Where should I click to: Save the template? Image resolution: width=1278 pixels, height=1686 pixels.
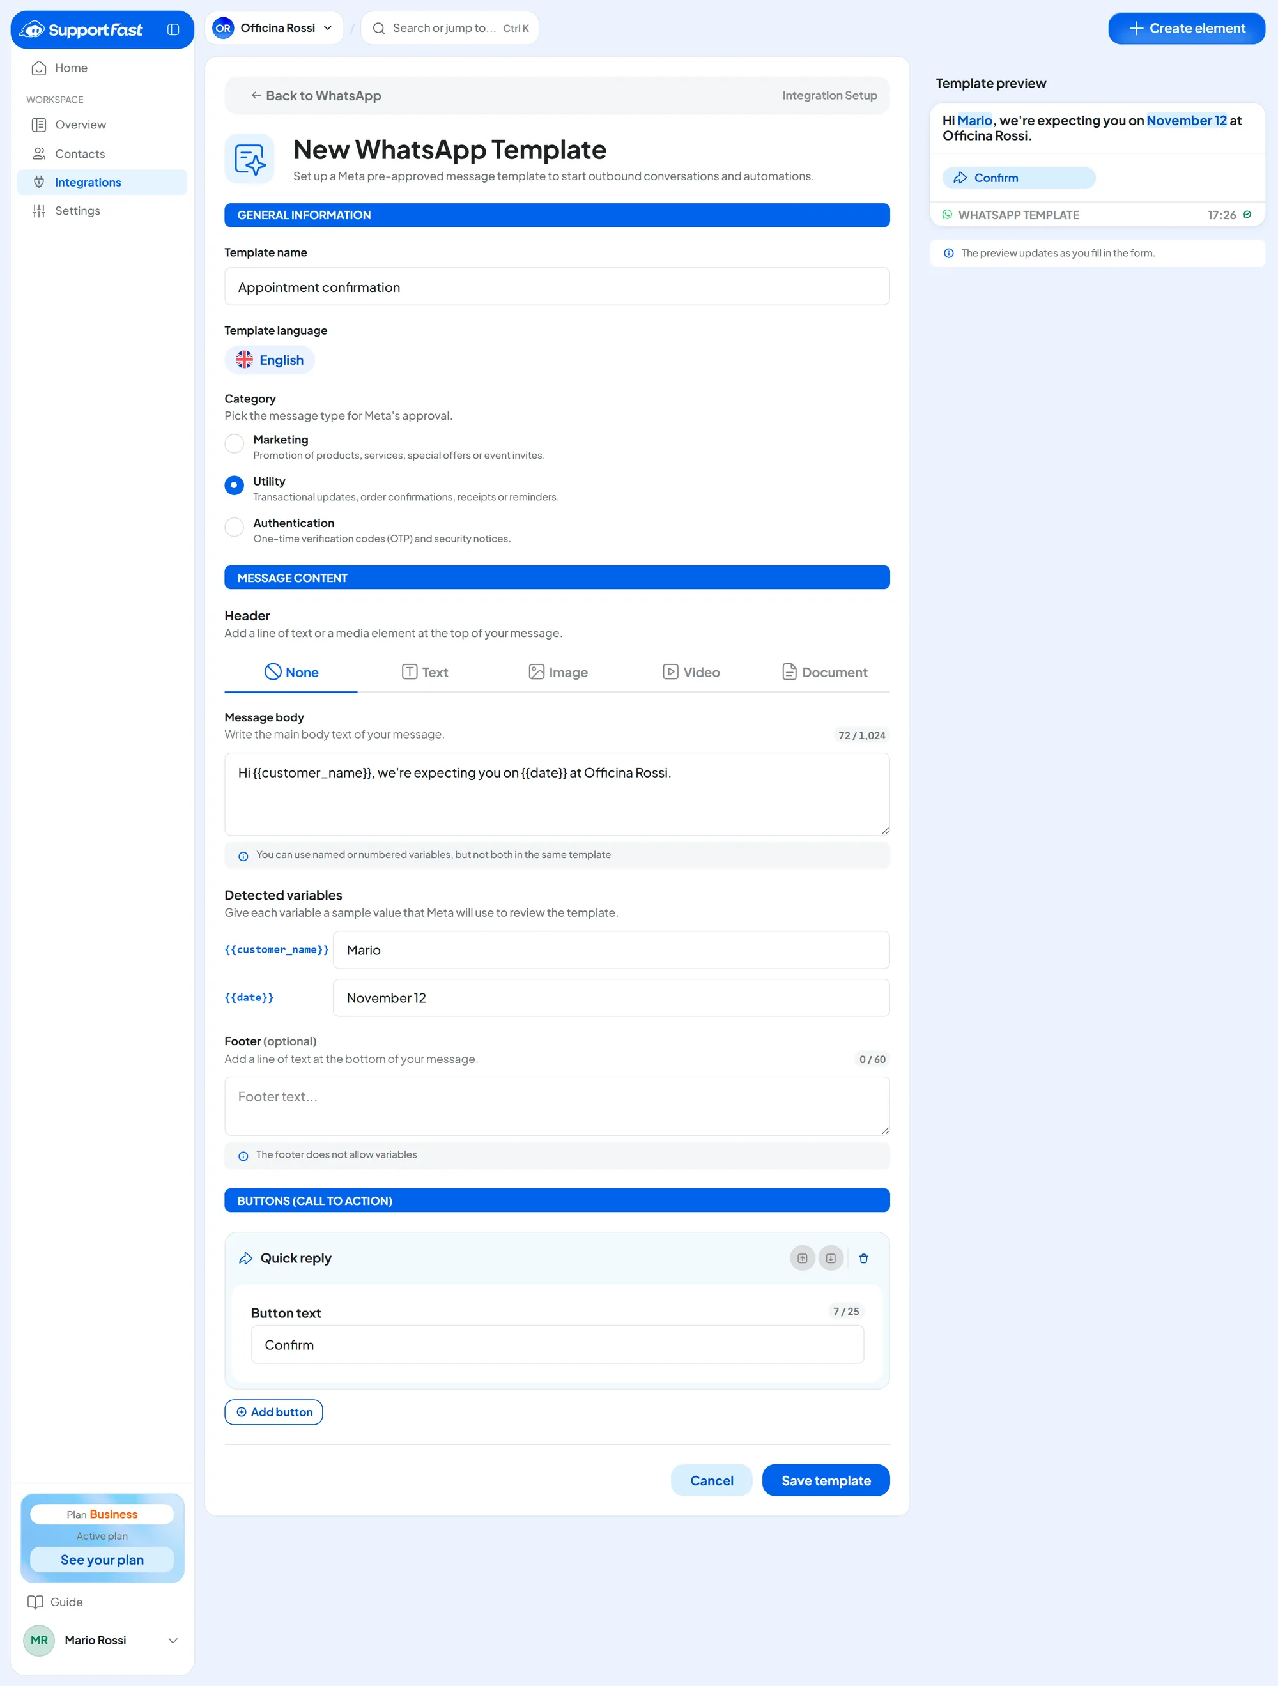826,1481
